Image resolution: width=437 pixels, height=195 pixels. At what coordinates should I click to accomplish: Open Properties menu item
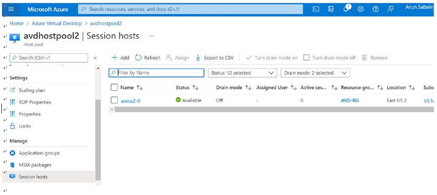[30, 114]
